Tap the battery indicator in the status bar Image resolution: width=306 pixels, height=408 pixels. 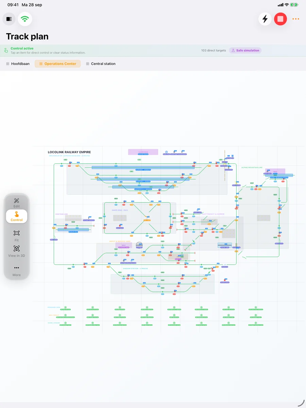(x=294, y=5)
